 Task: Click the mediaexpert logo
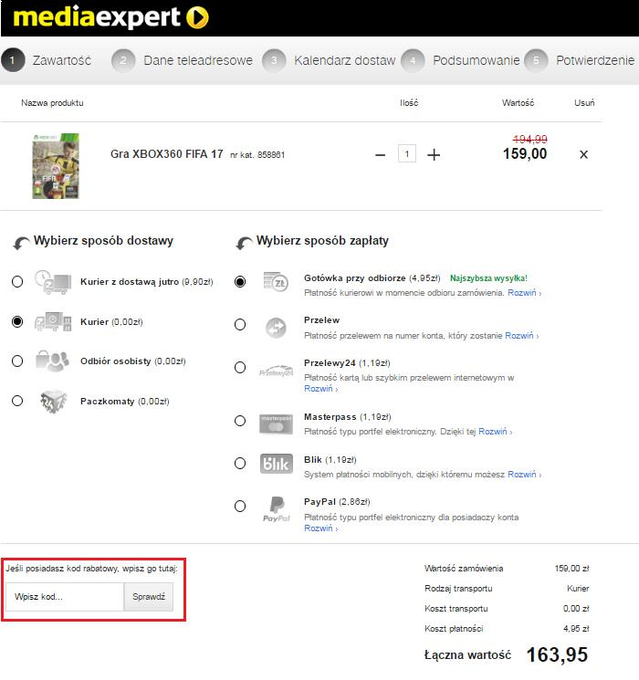click(x=110, y=17)
